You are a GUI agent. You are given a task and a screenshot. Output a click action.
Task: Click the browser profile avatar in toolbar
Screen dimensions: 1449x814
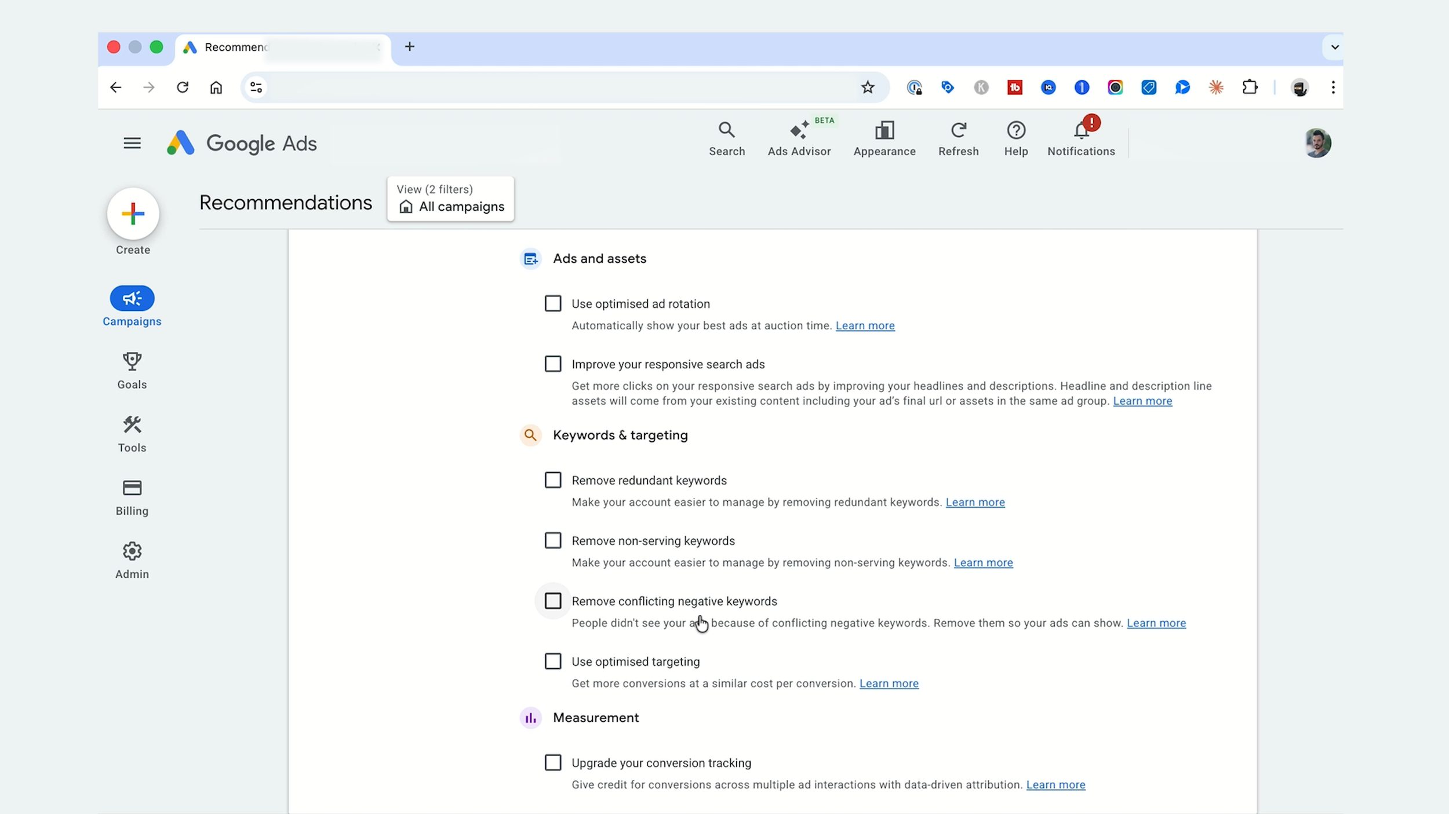1299,87
